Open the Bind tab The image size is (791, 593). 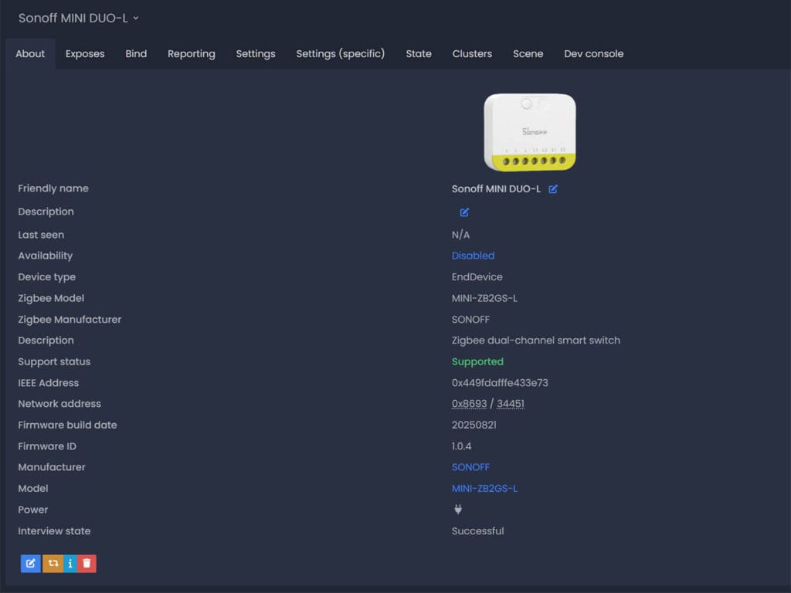coord(136,54)
